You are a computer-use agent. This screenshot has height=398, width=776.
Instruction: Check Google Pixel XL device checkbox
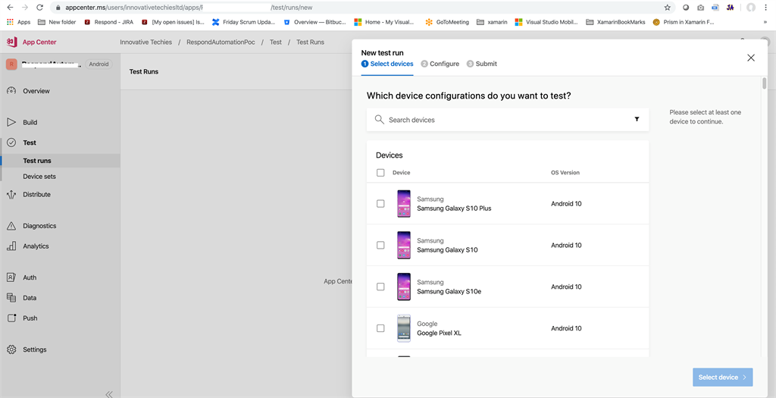pyautogui.click(x=380, y=328)
